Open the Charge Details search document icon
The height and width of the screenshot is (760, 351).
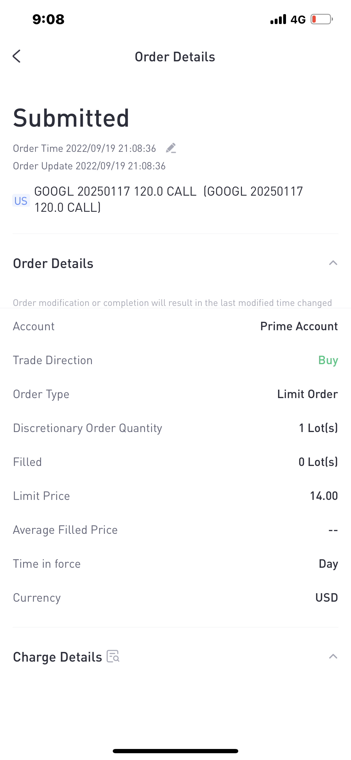click(x=113, y=657)
